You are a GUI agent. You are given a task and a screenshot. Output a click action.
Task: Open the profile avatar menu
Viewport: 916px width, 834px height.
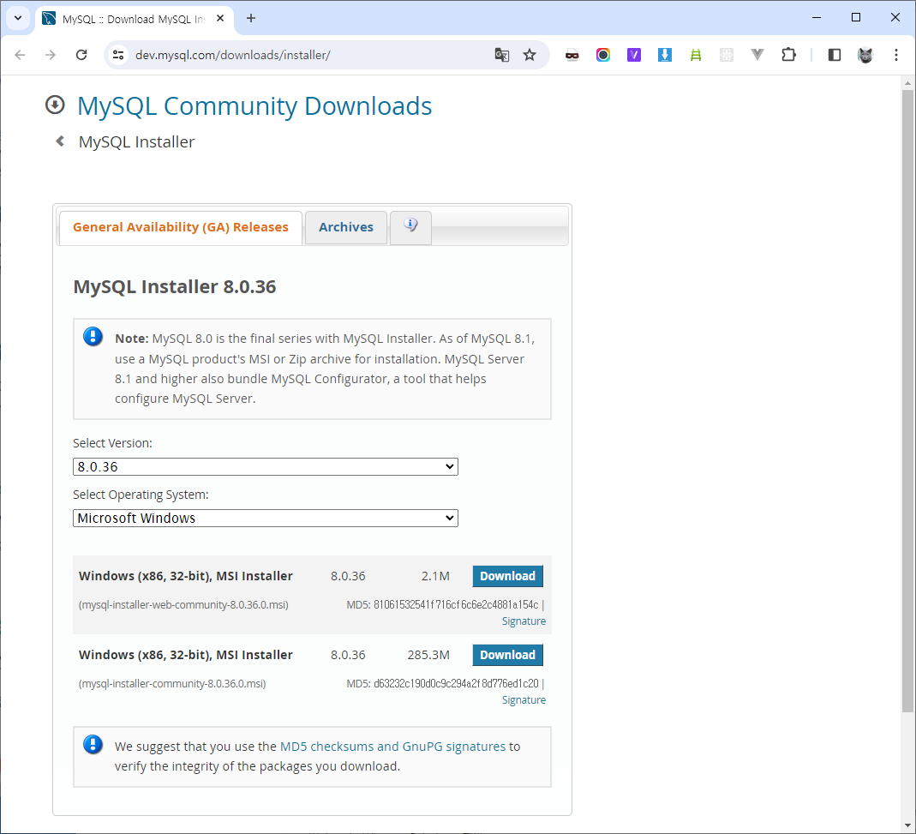865,55
